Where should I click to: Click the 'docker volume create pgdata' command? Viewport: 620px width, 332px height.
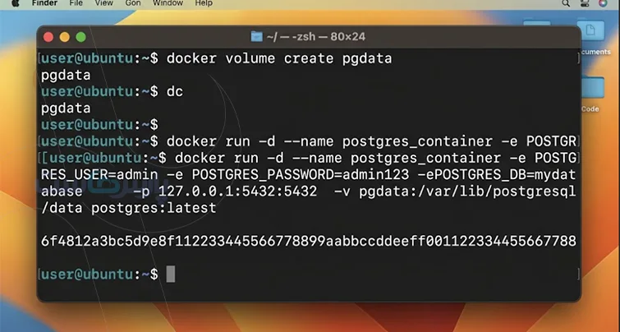click(279, 58)
